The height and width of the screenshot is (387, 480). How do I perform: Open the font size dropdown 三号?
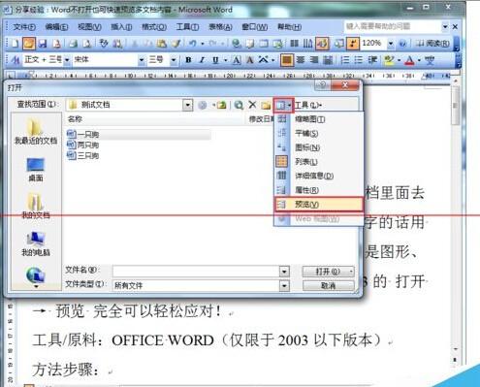pos(174,60)
